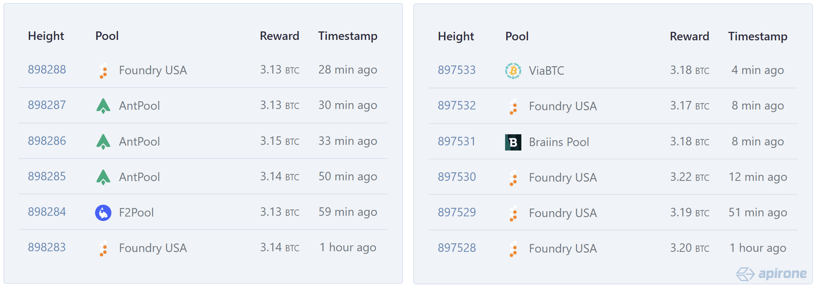814x286 pixels.
Task: Click the Foundry USA icon for block 897528
Action: coord(513,248)
